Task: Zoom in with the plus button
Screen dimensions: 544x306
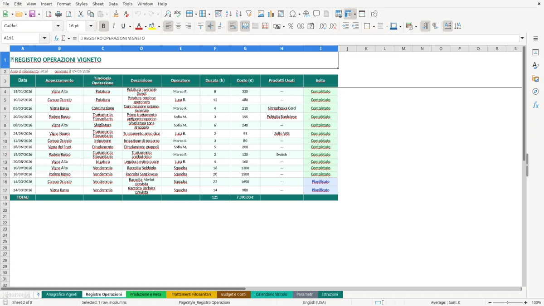Action: tap(526, 302)
